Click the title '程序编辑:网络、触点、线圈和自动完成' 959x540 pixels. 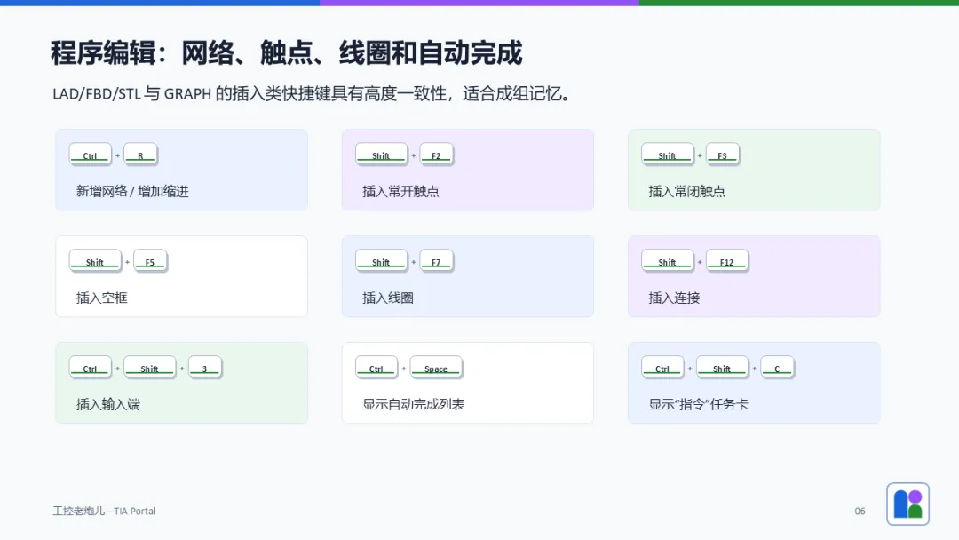click(287, 52)
